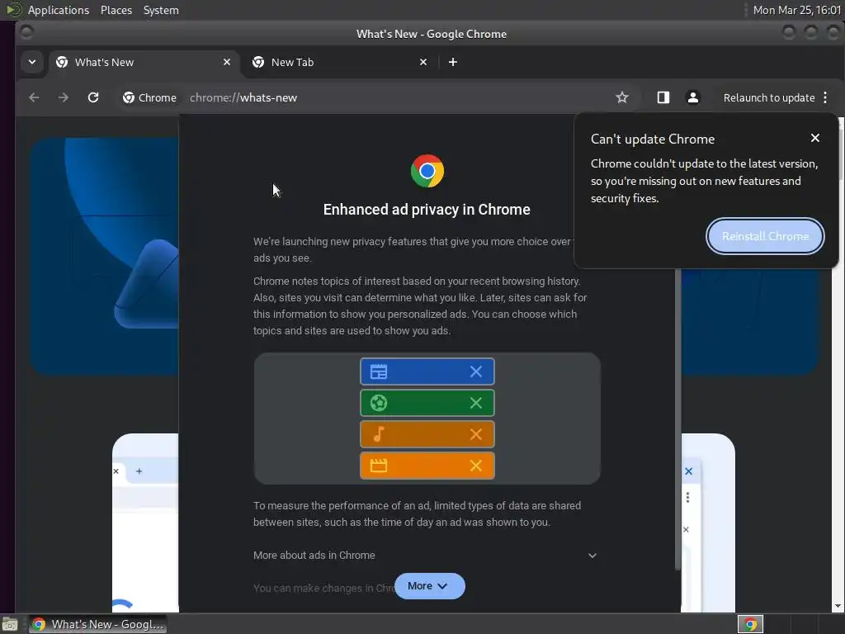Click the More button in dialog

429,586
